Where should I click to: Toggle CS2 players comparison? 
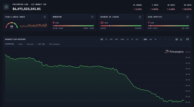(x=54, y=44)
